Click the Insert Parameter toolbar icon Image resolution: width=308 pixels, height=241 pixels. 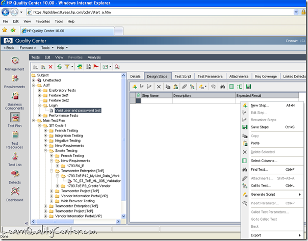click(x=213, y=87)
